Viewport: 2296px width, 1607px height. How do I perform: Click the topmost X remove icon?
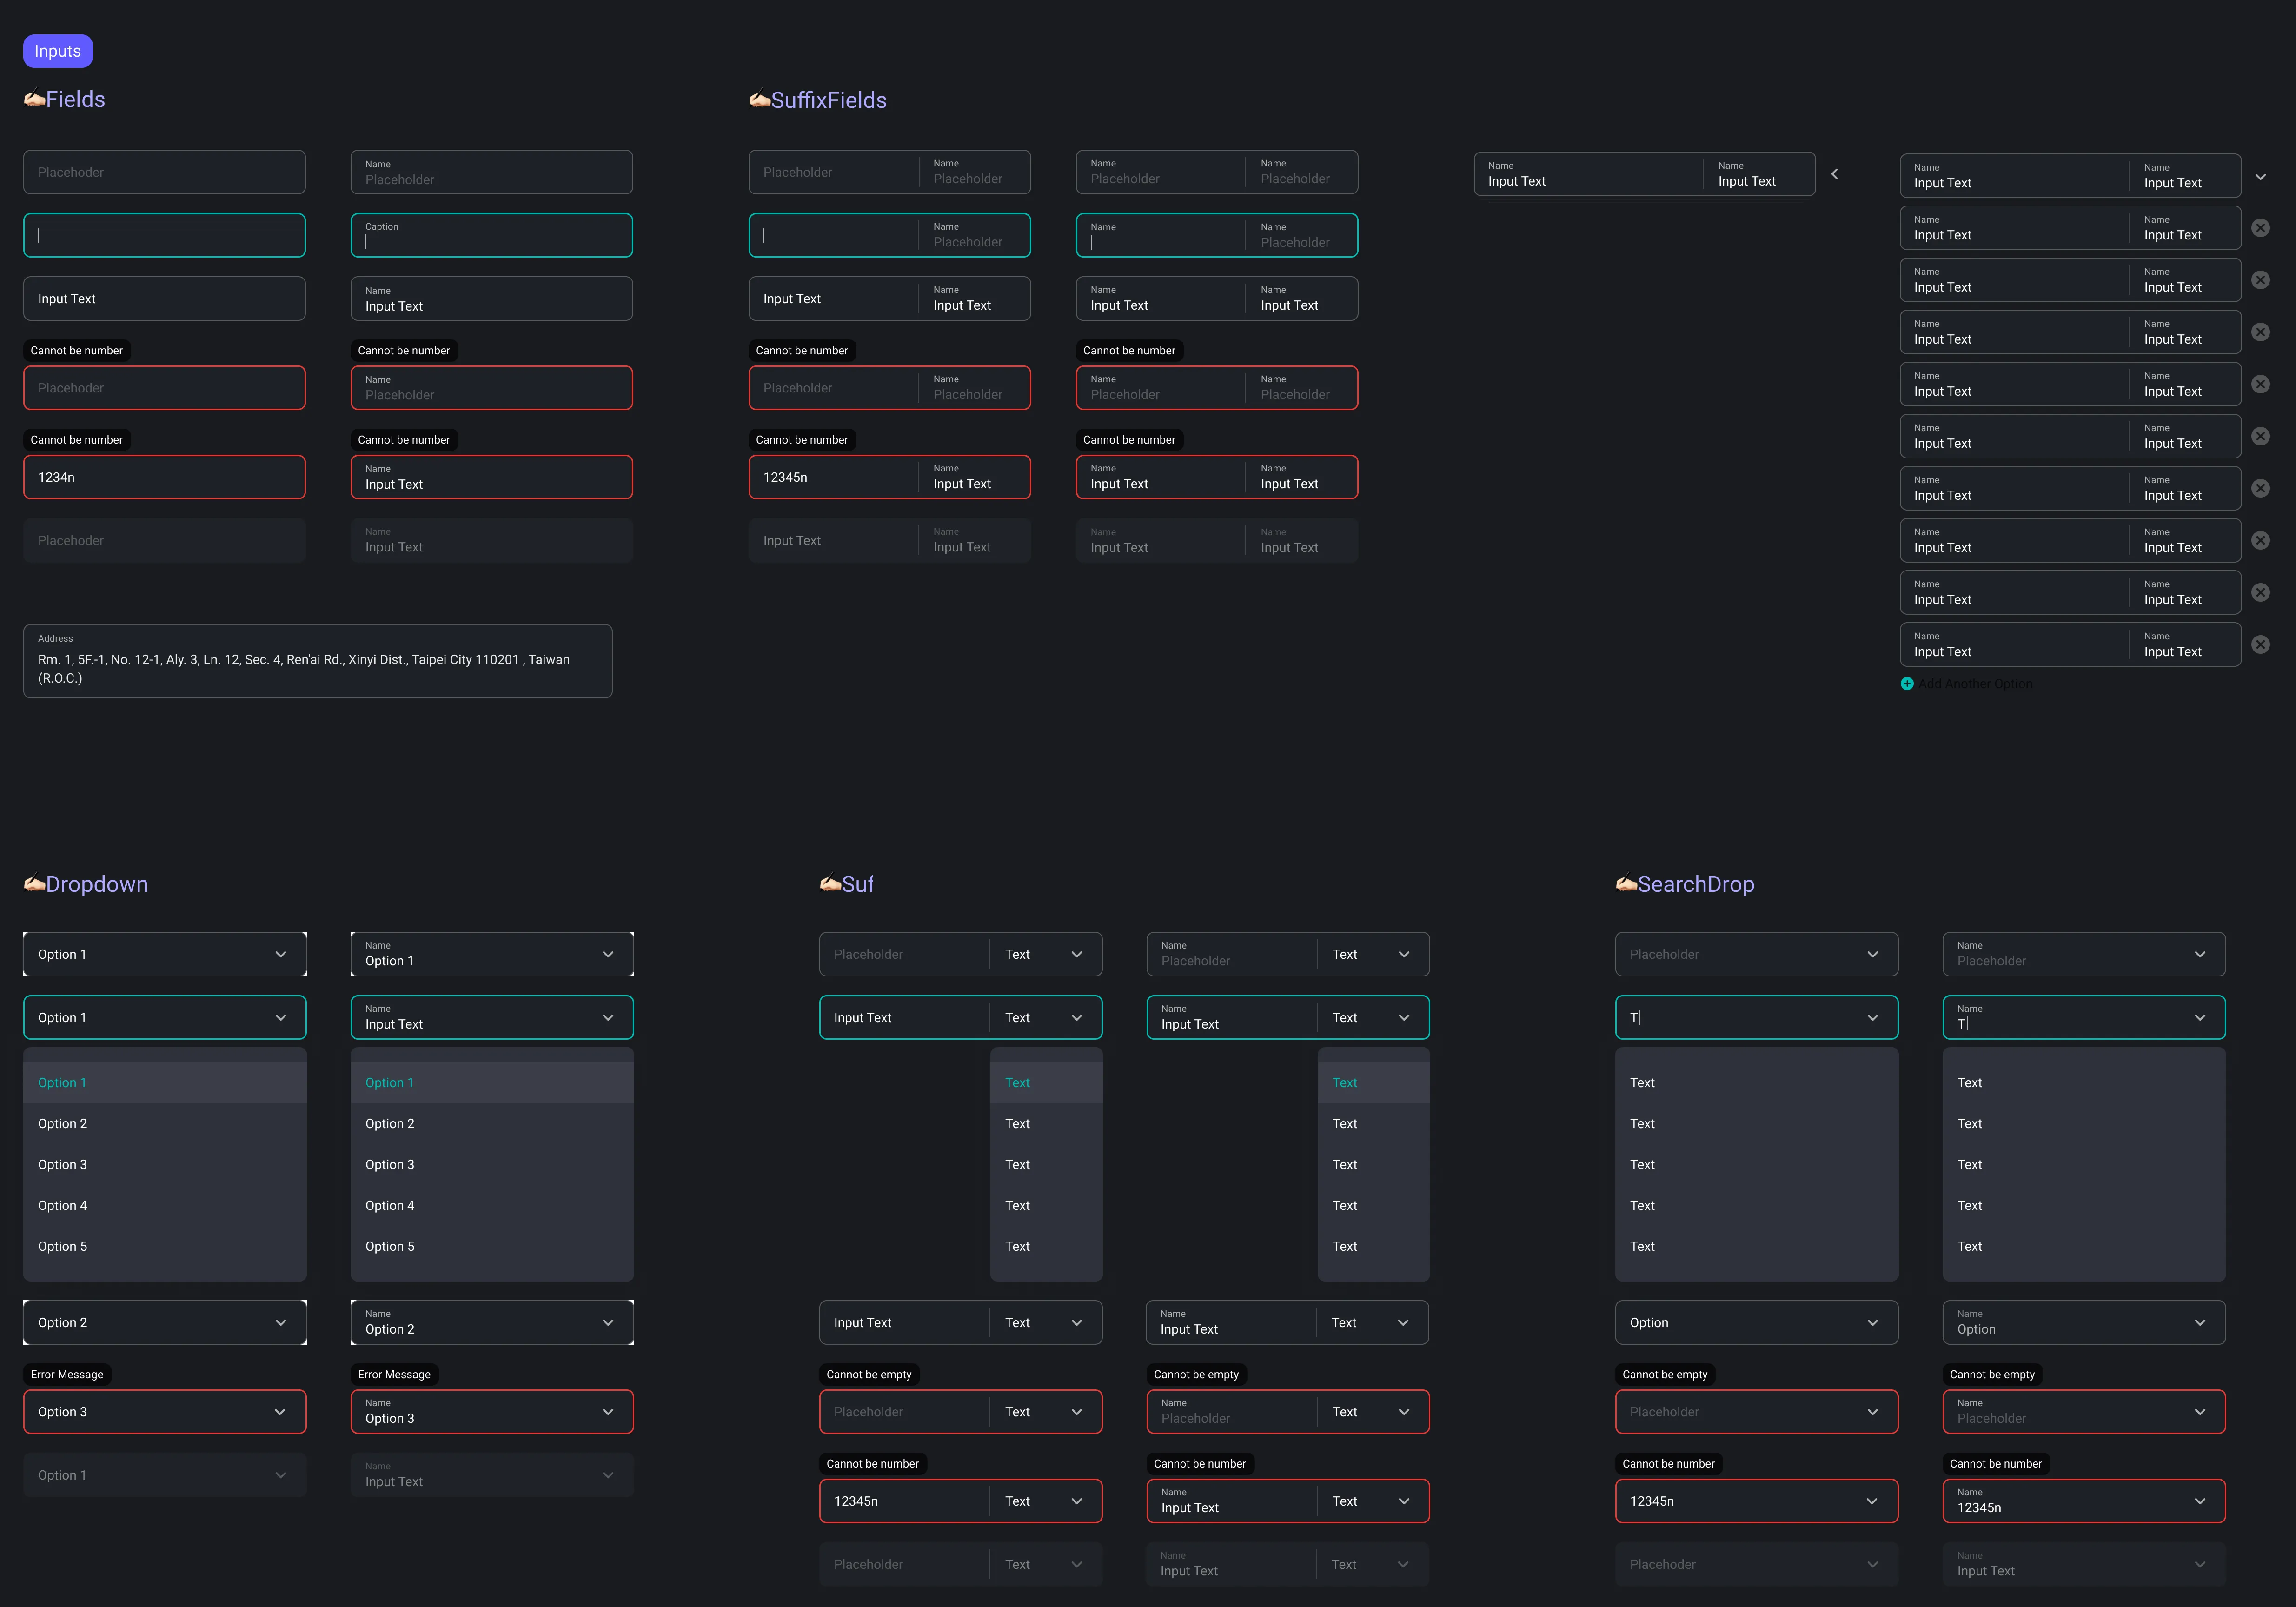2260,228
